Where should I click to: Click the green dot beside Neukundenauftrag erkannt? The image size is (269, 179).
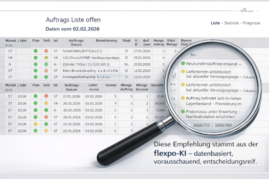[183, 64]
